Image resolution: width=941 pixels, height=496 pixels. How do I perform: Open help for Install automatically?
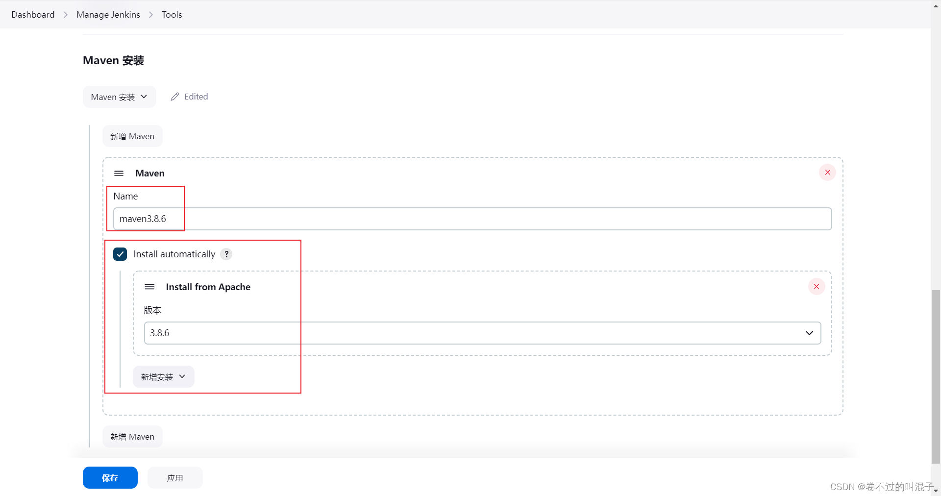click(226, 254)
